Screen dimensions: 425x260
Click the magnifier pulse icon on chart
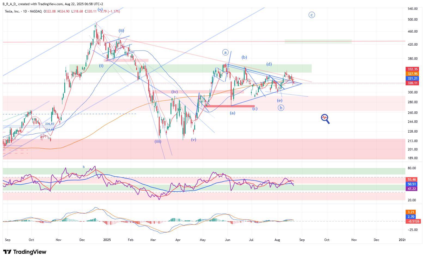pyautogui.click(x=325, y=119)
